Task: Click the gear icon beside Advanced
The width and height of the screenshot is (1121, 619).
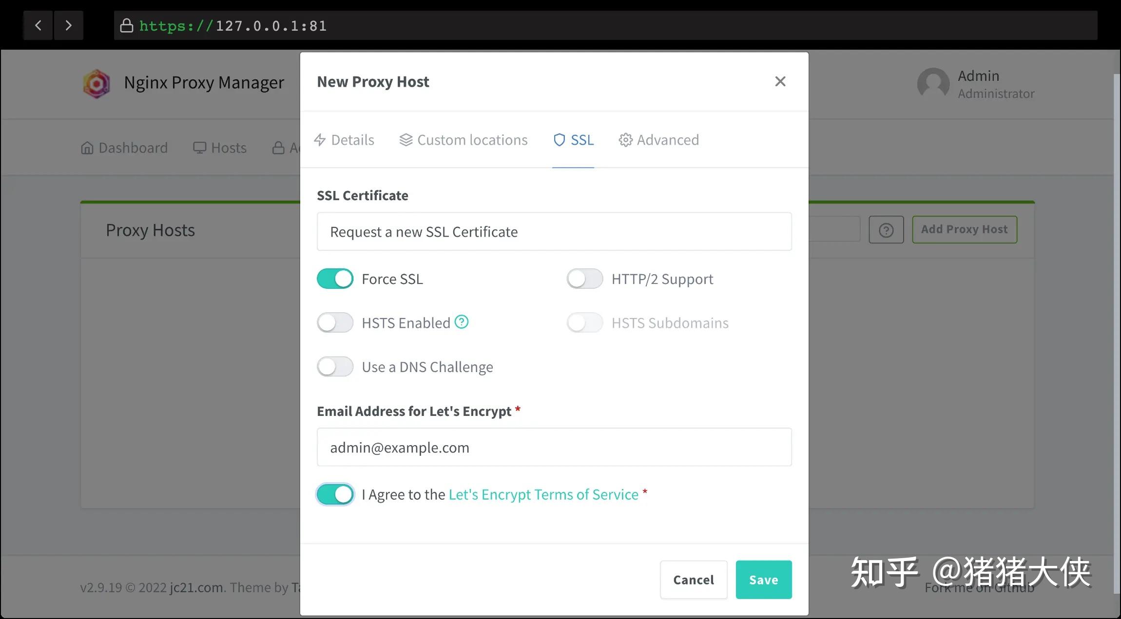Action: pos(625,140)
